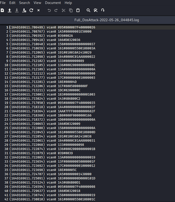Image resolution: width=175 pixels, height=202 pixels.
Task: Click line 39 text 095#800007F400000008
Action: pos(76,187)
